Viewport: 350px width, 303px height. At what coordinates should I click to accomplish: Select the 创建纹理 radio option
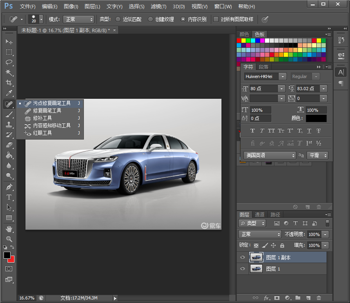click(x=151, y=19)
